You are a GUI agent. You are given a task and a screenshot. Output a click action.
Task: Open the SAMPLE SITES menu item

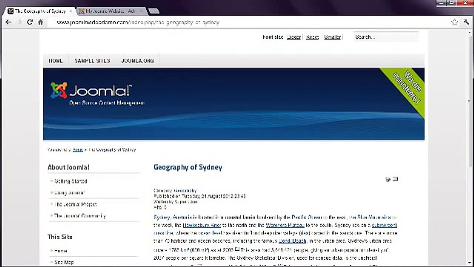click(92, 60)
